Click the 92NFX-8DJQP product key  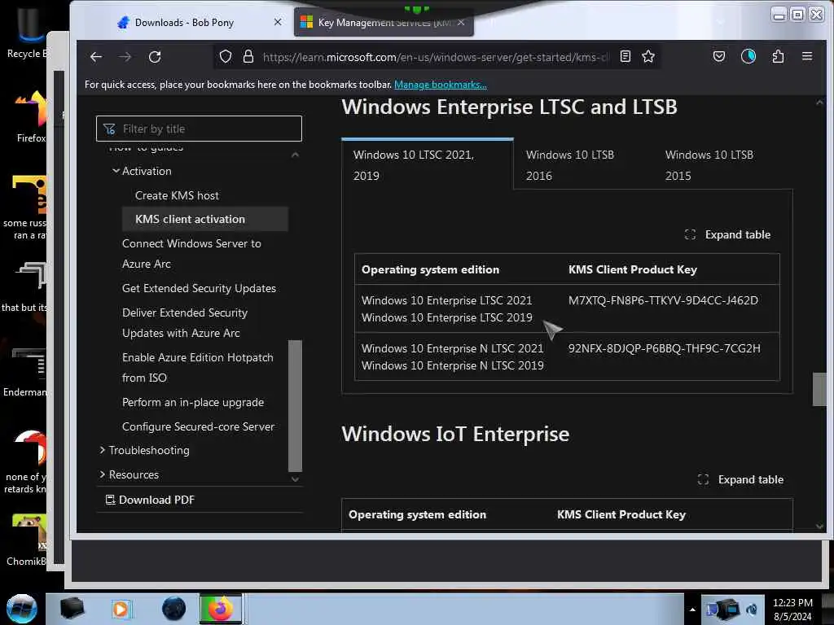[664, 348]
